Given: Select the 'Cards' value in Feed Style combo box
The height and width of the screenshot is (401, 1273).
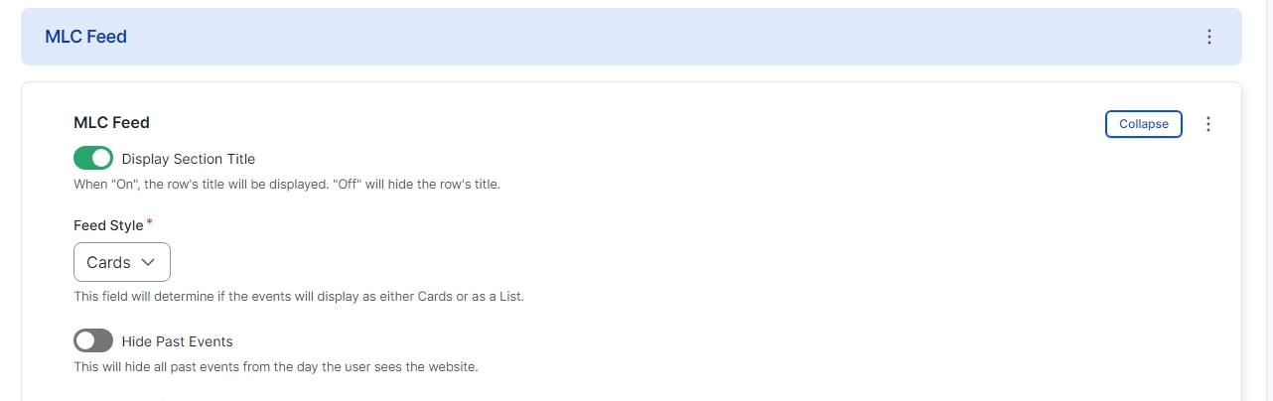Looking at the screenshot, I should pyautogui.click(x=108, y=263).
